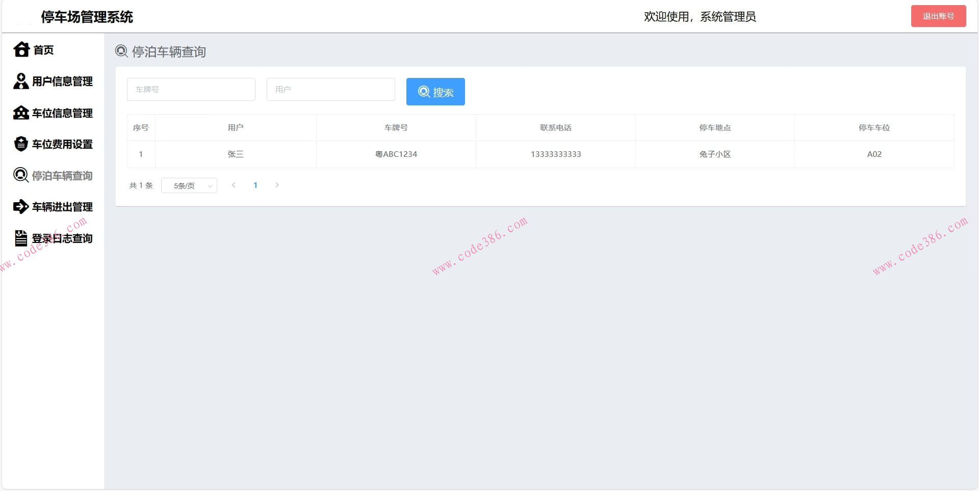Click the previous page arrow control
This screenshot has height=491, width=979.
click(234, 185)
